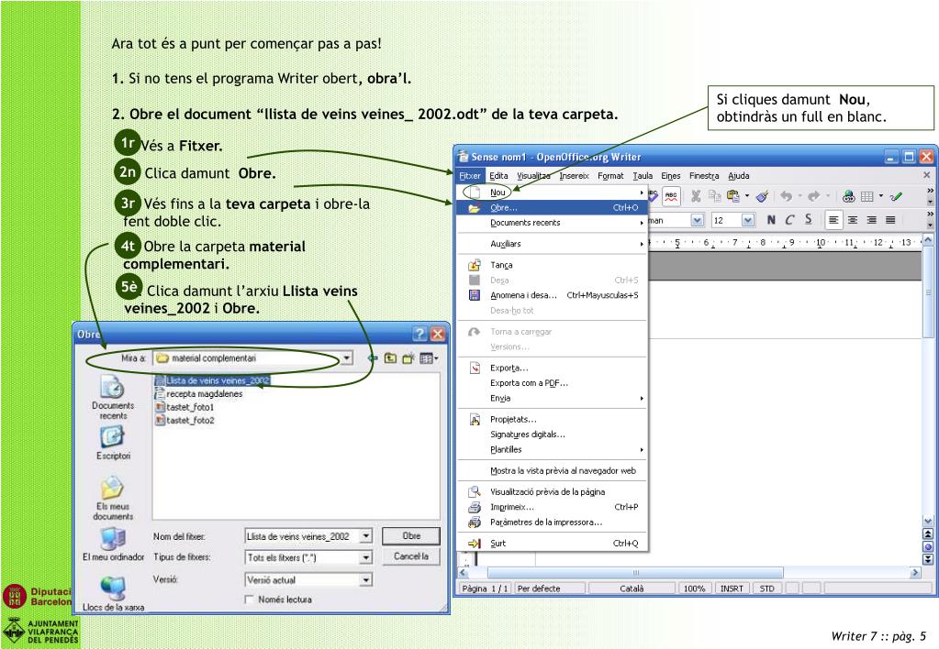
Task: Open Documents recents shortcut in dialog sidebar
Action: point(113,397)
